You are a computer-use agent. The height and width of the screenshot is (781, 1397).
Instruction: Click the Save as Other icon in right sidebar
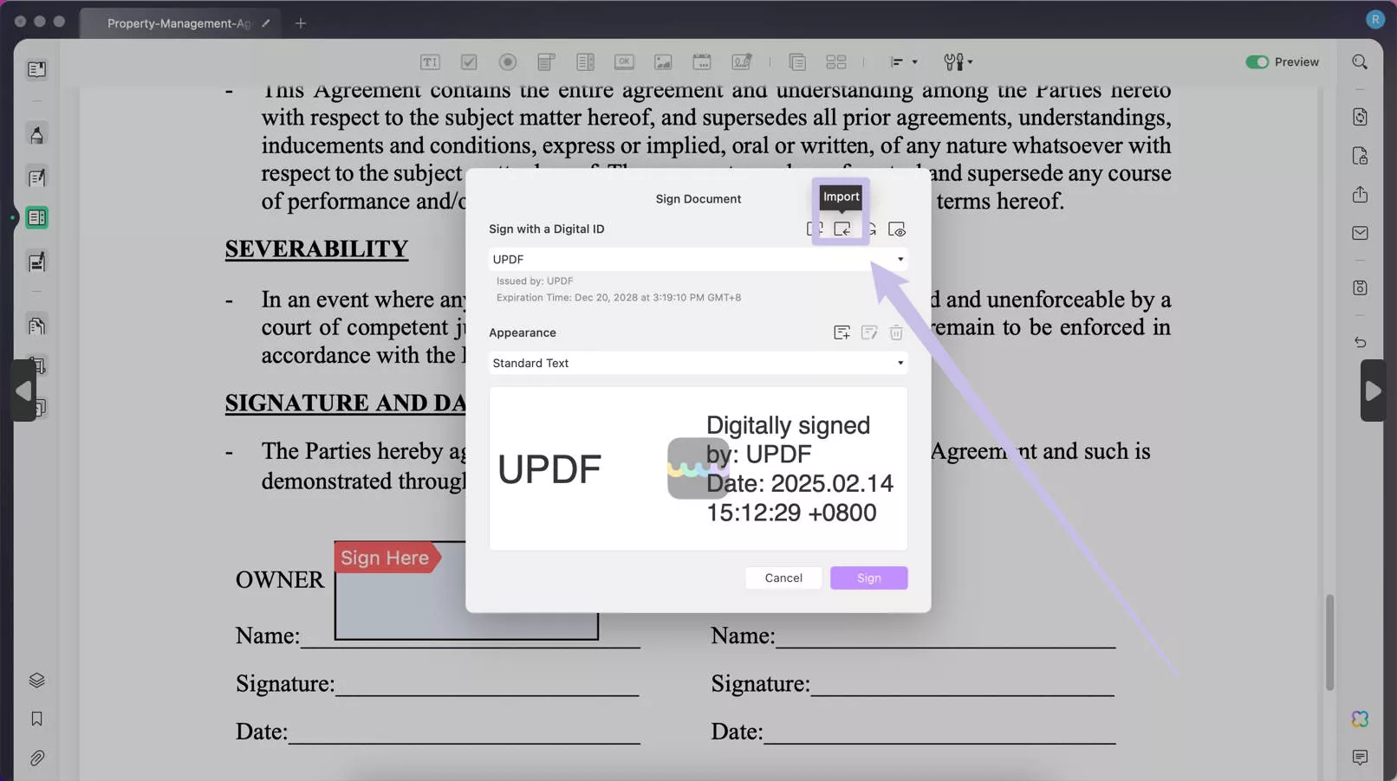(1360, 287)
